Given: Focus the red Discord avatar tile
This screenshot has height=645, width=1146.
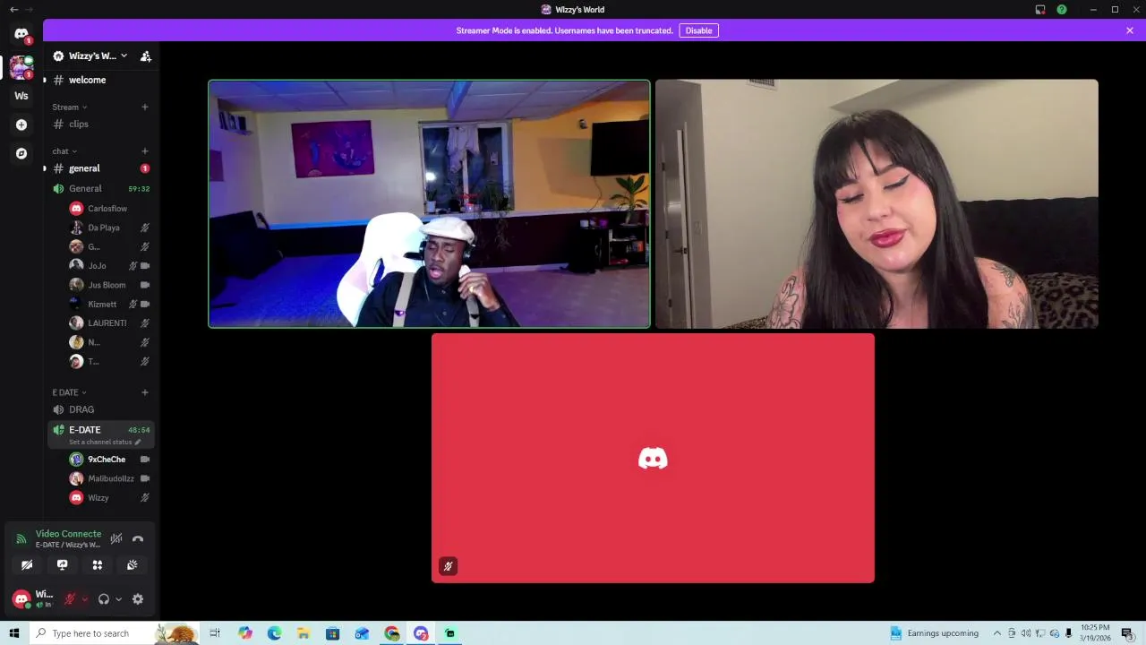Looking at the screenshot, I should click(x=653, y=459).
